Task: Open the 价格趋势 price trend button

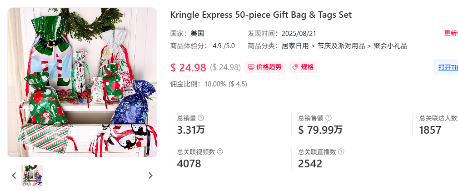Action: 264,67
